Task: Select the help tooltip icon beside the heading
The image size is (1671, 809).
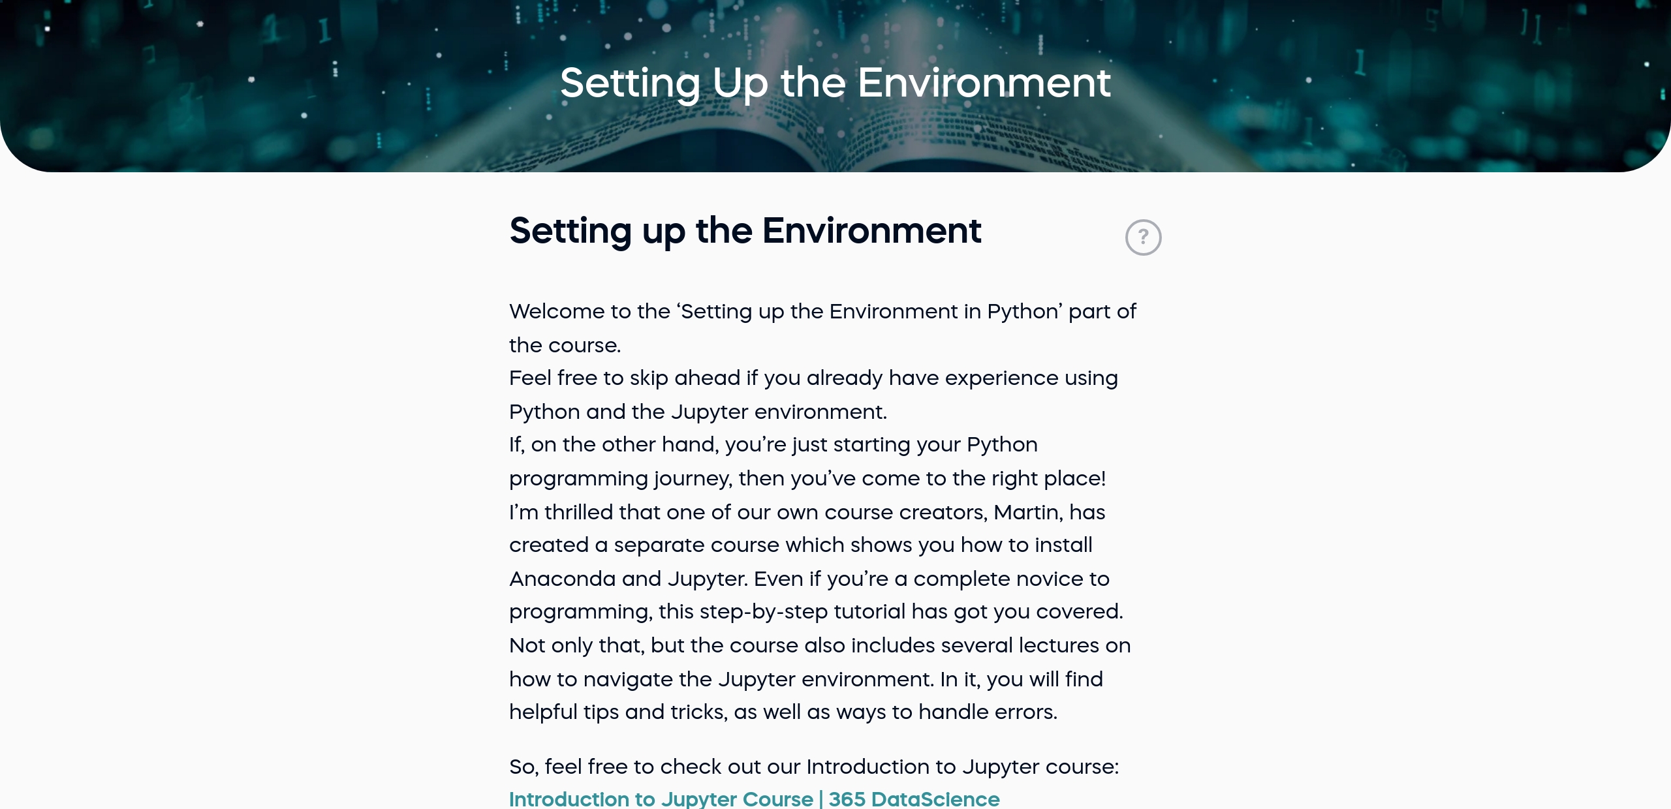Action: (1144, 237)
